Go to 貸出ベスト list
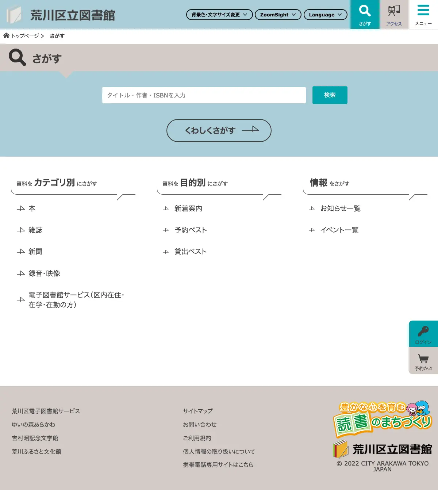Image resolution: width=438 pixels, height=490 pixels. (x=191, y=252)
